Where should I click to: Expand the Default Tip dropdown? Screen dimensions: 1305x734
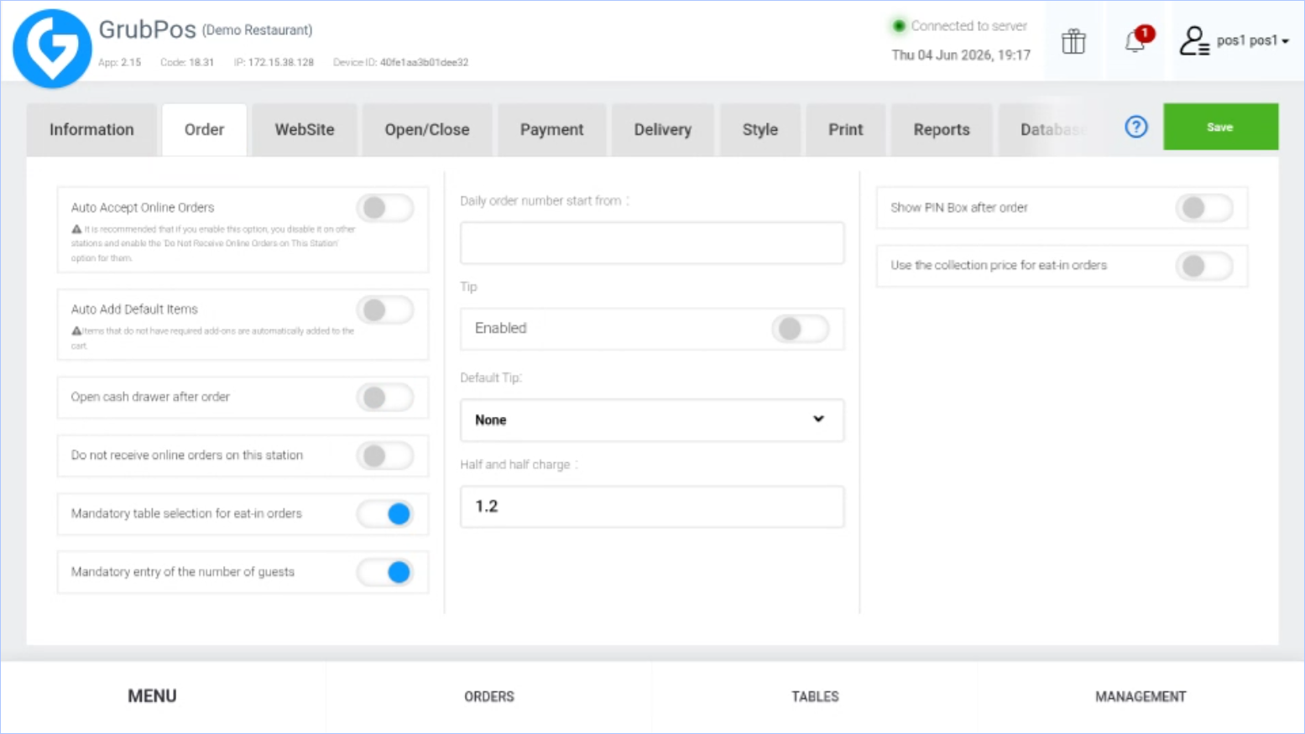click(x=652, y=419)
